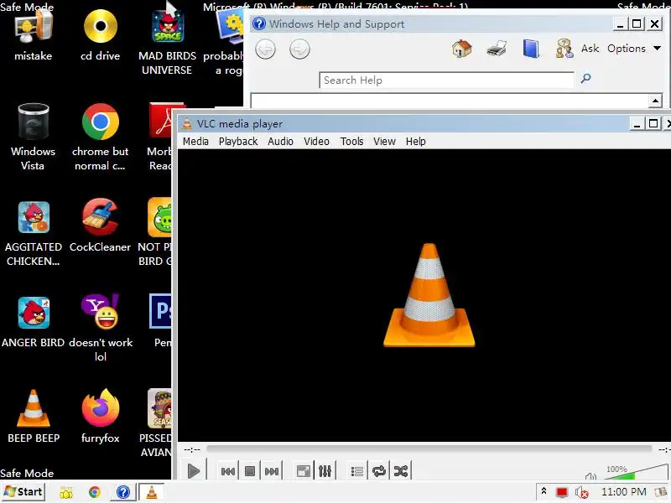Skip to previous media in VLC

point(228,471)
